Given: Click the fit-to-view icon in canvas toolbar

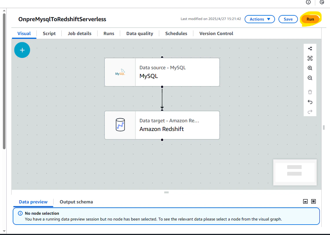Looking at the screenshot, I should click(x=310, y=58).
